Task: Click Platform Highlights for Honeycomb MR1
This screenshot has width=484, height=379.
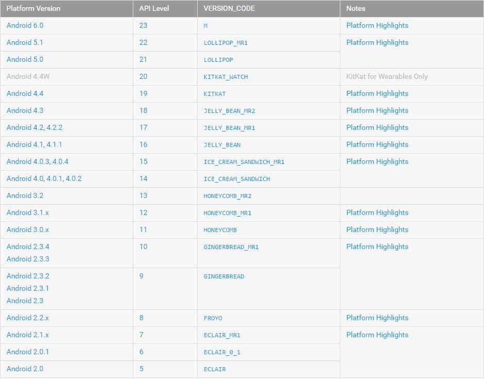Action: click(x=377, y=212)
